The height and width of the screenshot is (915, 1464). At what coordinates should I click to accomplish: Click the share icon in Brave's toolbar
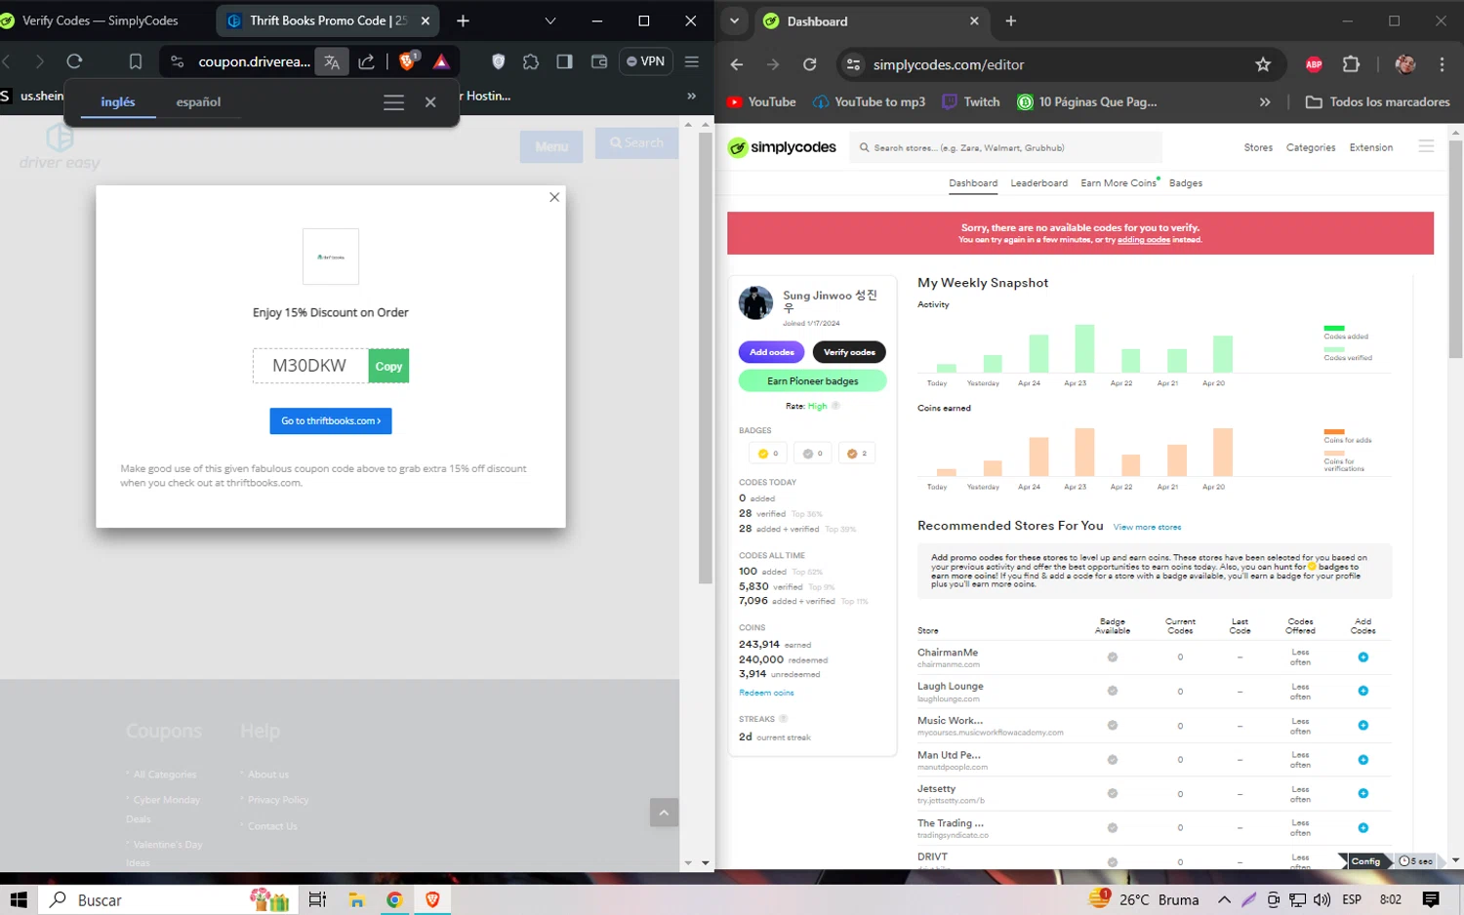coord(367,61)
